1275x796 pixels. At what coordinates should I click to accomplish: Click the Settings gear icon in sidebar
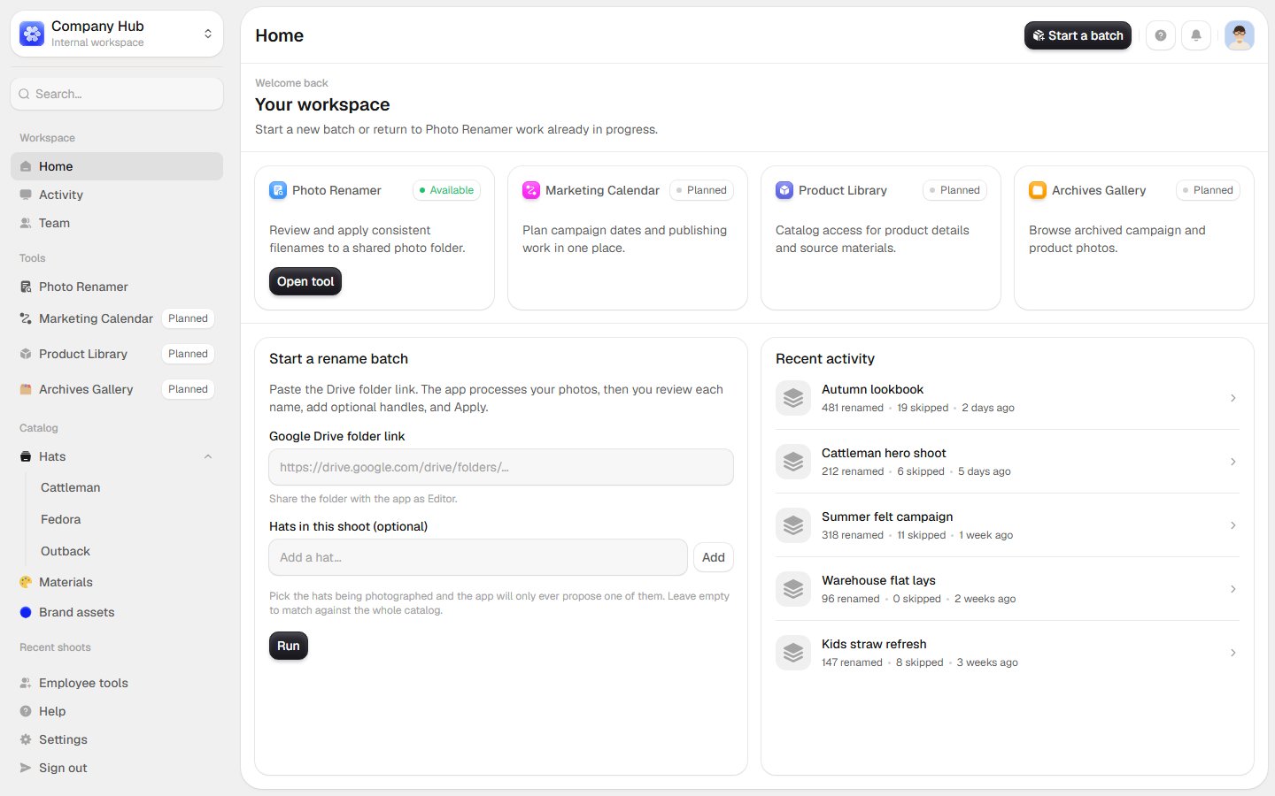(x=26, y=739)
